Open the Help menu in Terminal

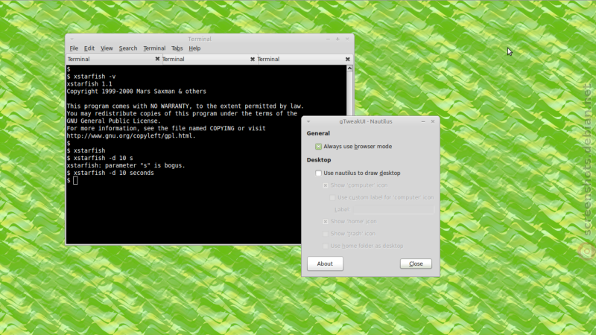194,48
